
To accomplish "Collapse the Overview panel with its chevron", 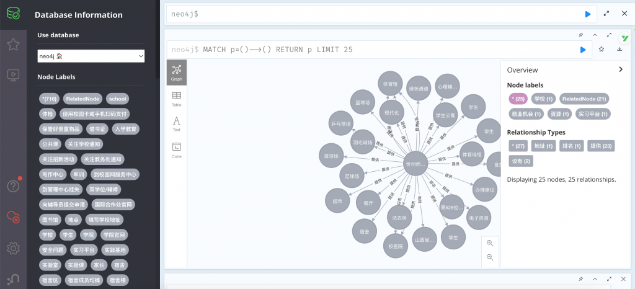I will [620, 70].
